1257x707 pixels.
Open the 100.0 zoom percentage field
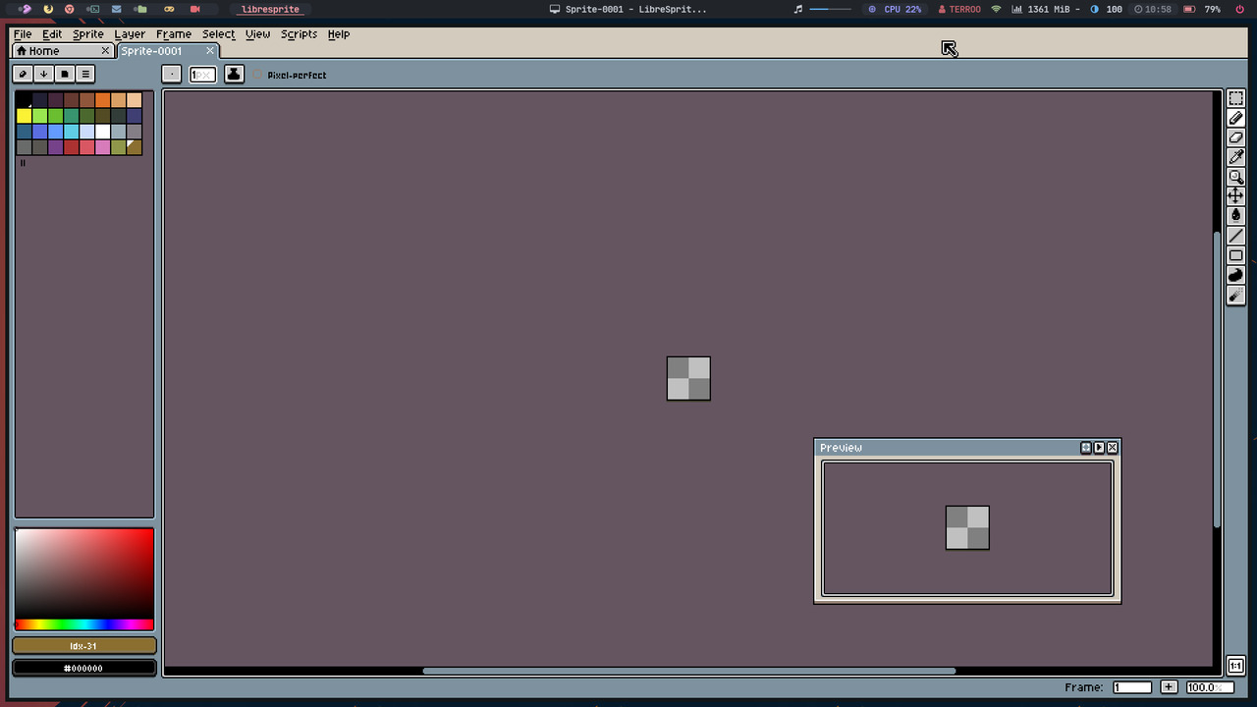click(x=1210, y=687)
